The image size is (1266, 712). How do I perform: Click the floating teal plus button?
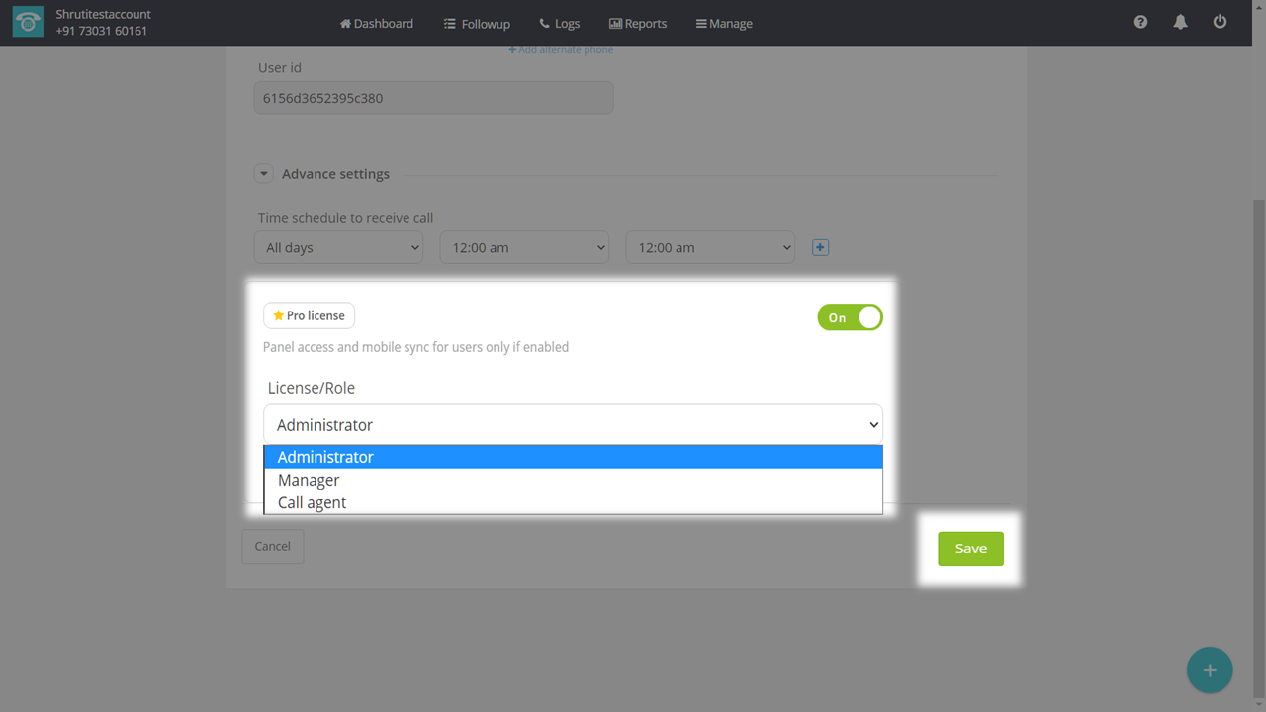coord(1209,670)
